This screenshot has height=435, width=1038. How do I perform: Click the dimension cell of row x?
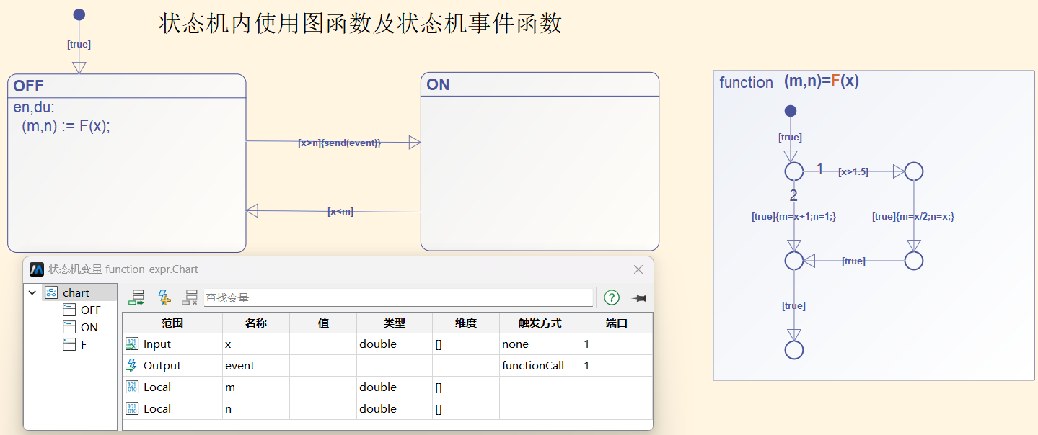pos(466,344)
